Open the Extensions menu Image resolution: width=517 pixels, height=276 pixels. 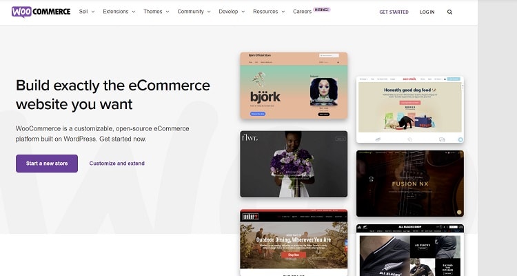point(115,12)
